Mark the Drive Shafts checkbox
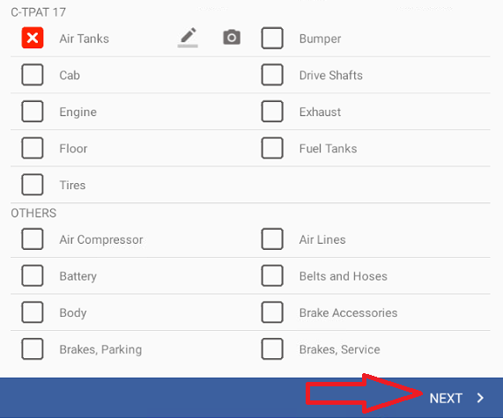Image resolution: width=503 pixels, height=418 pixels. (x=272, y=75)
